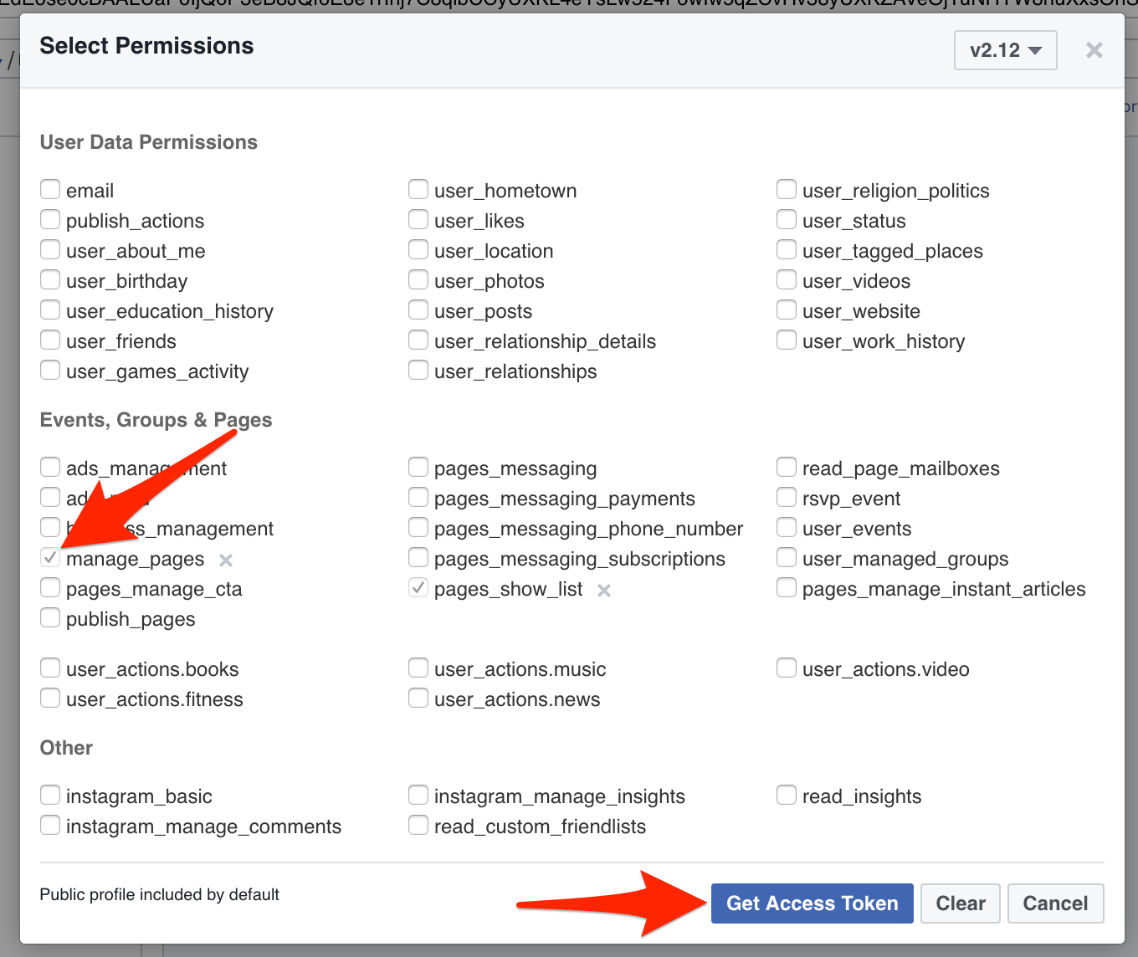Close the Select Permissions dialog
Image resolution: width=1138 pixels, height=957 pixels.
coord(1094,50)
